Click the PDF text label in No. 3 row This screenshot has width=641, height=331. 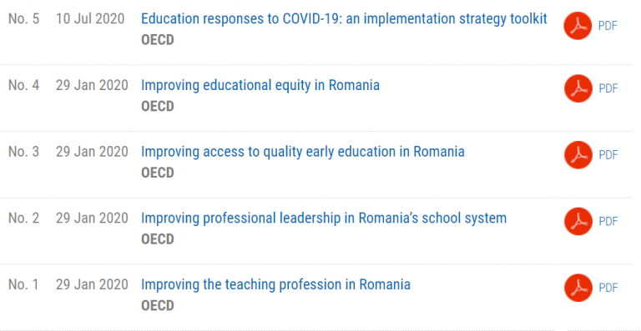[x=608, y=155]
